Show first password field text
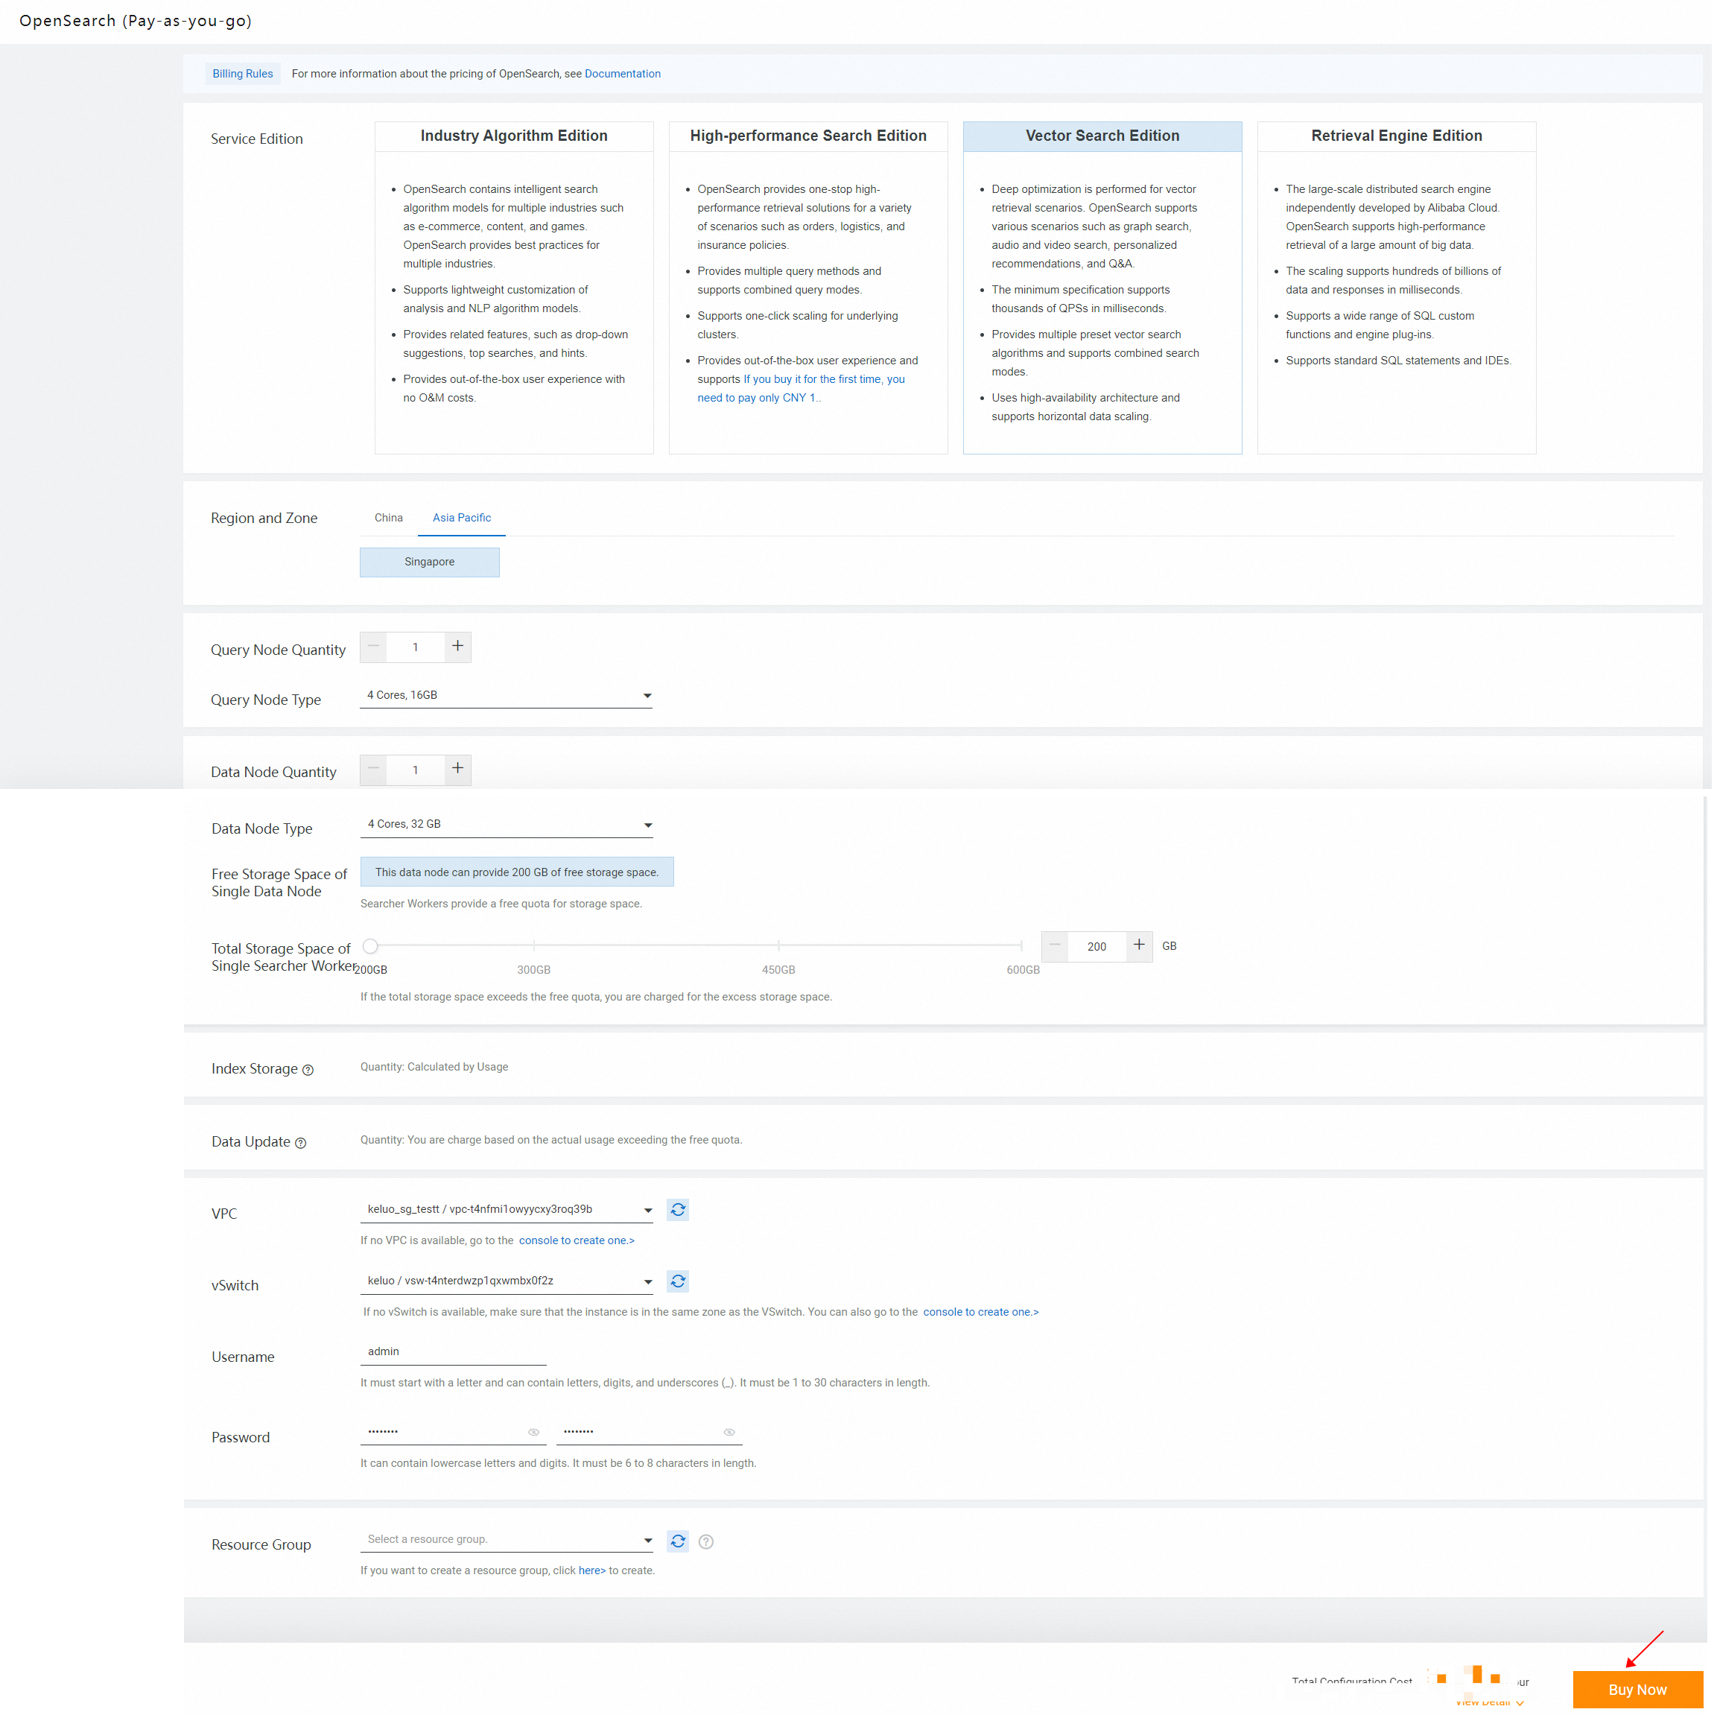 [x=533, y=1433]
